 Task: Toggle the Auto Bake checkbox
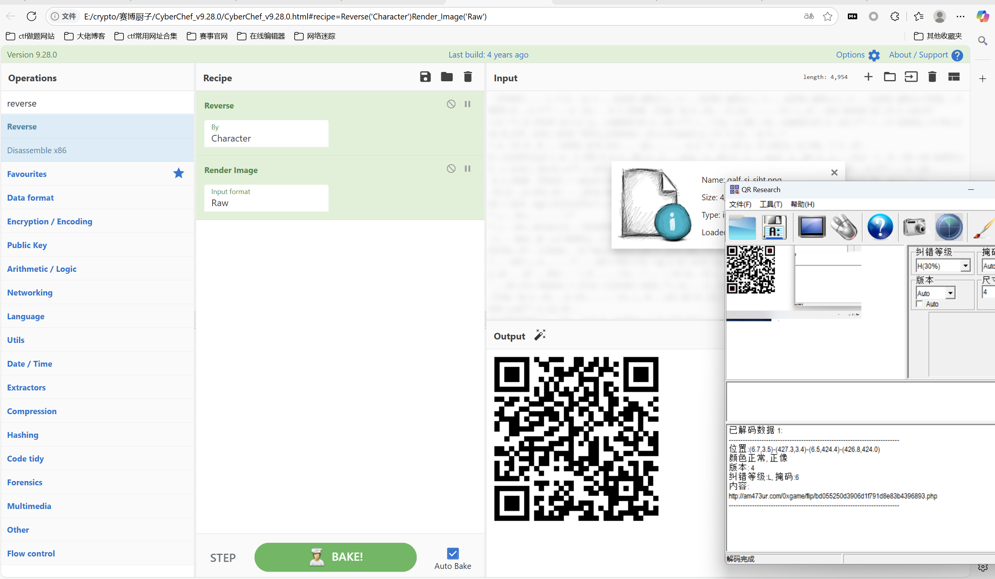click(x=453, y=553)
